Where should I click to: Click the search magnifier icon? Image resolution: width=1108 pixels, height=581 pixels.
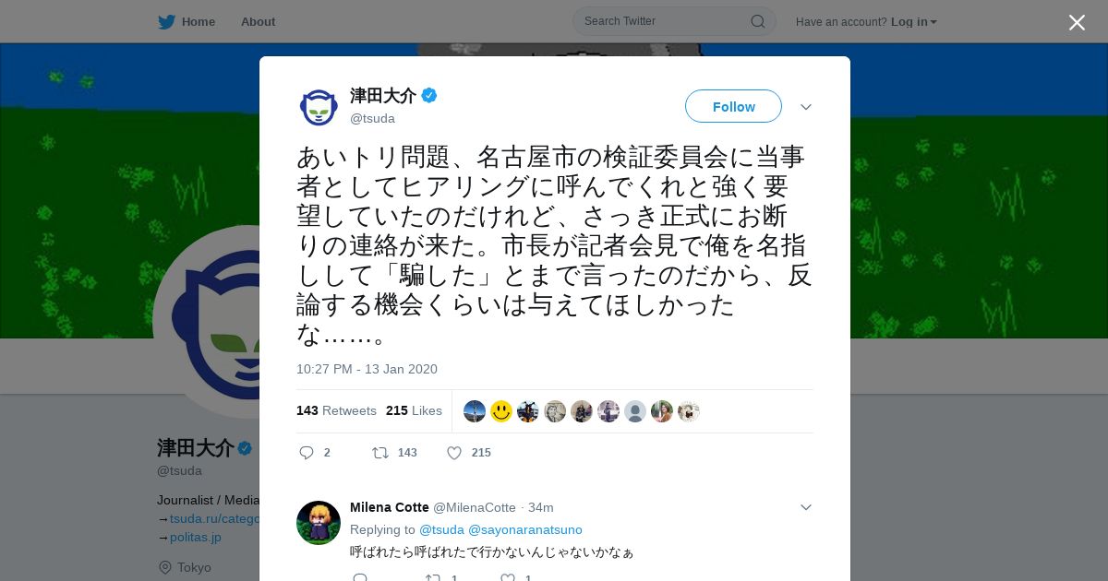click(x=757, y=21)
